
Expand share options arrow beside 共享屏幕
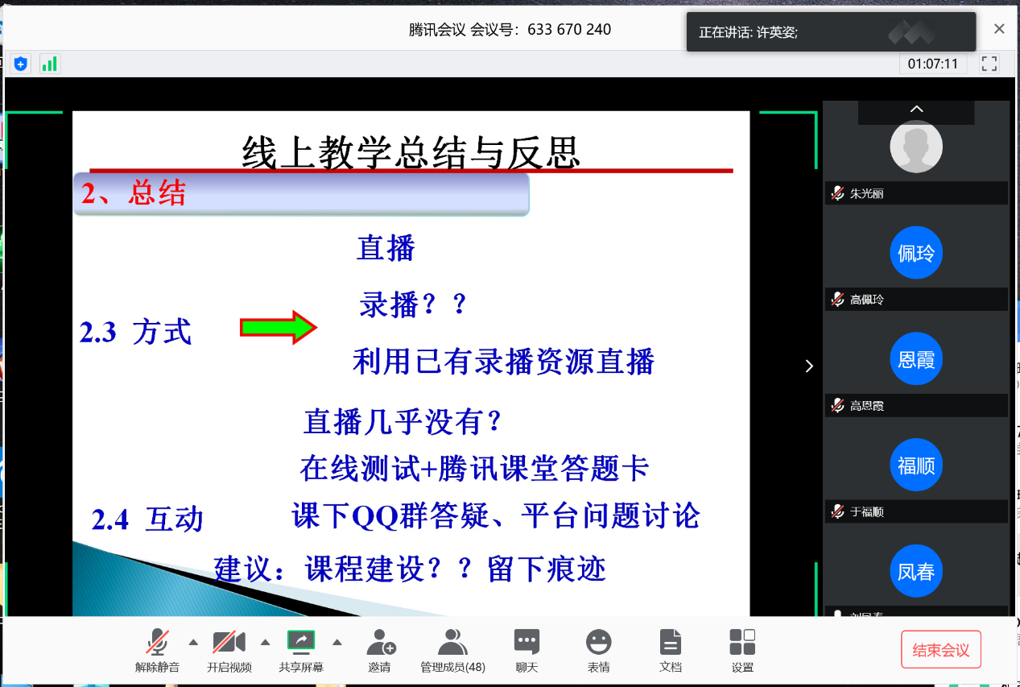point(337,642)
